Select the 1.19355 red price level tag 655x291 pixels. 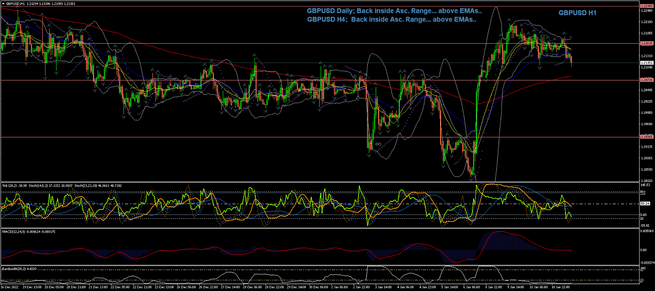[646, 137]
